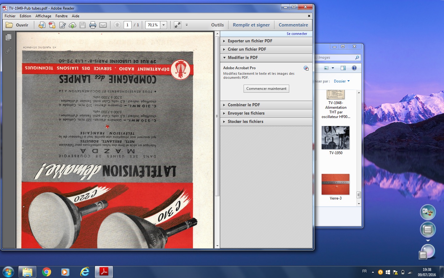The width and height of the screenshot is (444, 278).
Task: Open the Outils panel
Action: pyautogui.click(x=217, y=25)
